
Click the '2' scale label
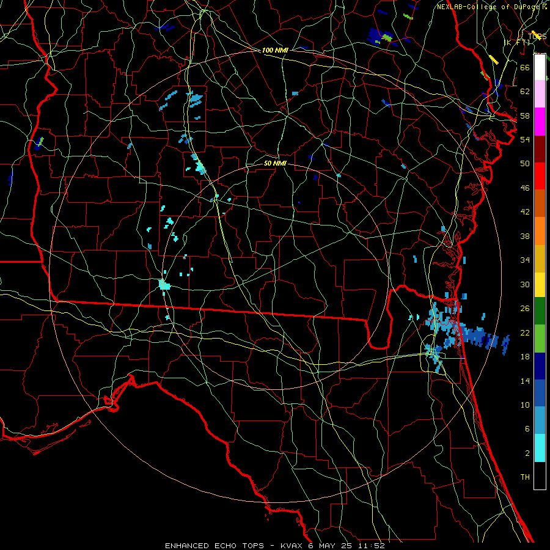[527, 453]
